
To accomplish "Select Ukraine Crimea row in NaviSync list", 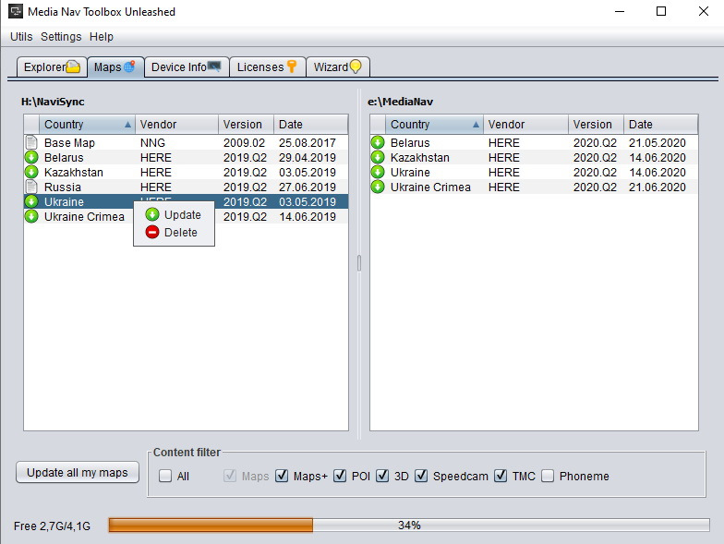I will [187, 216].
